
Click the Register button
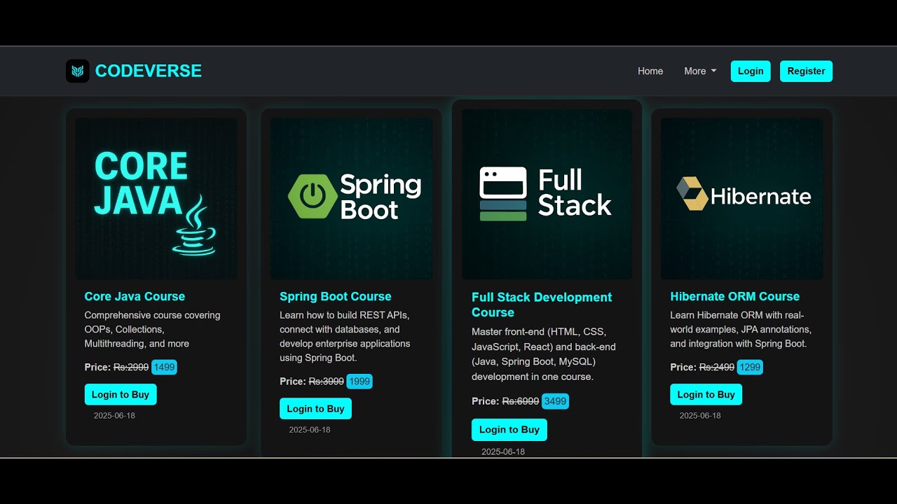[806, 71]
